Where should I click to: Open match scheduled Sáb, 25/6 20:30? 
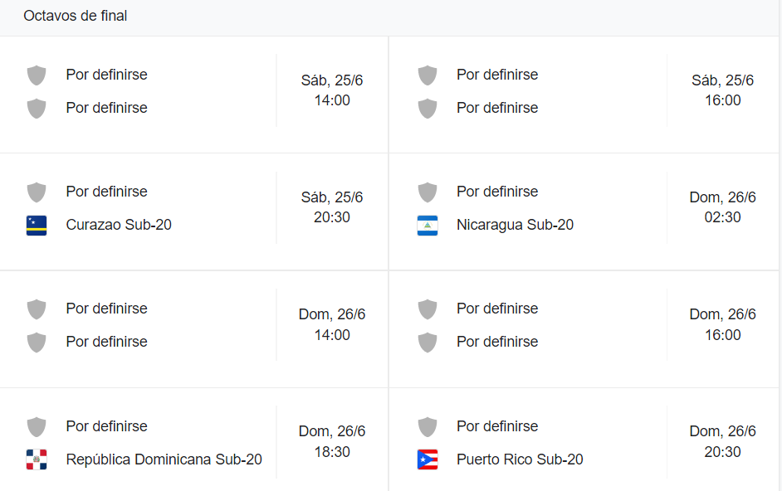point(194,211)
